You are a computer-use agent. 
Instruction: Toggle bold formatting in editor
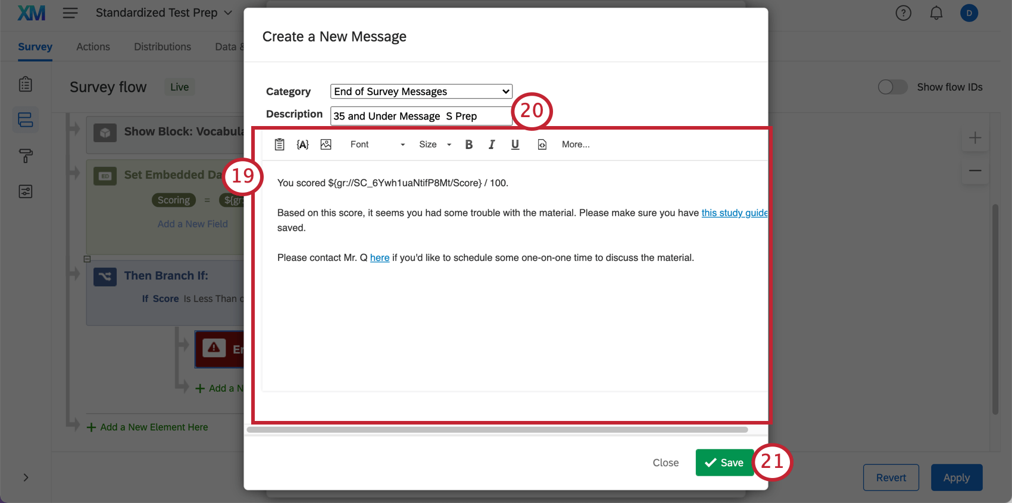(469, 144)
